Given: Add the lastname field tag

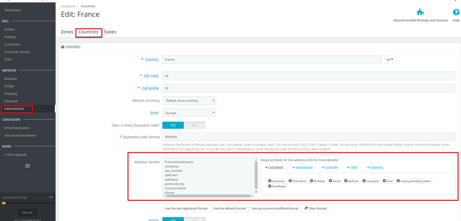Looking at the screenshot, I should click(276, 181).
